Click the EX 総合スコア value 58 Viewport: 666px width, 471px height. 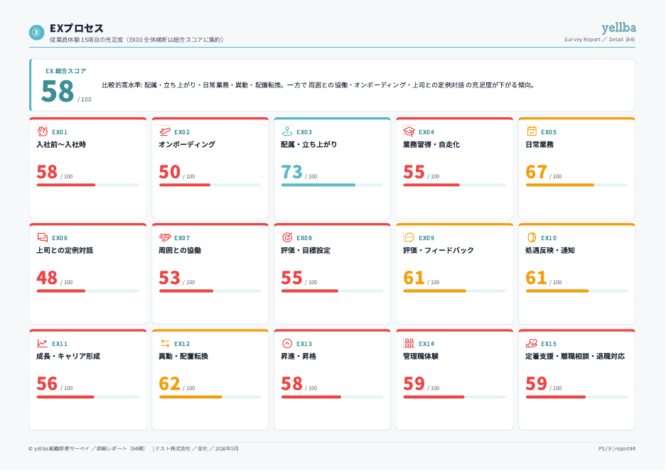click(x=58, y=91)
